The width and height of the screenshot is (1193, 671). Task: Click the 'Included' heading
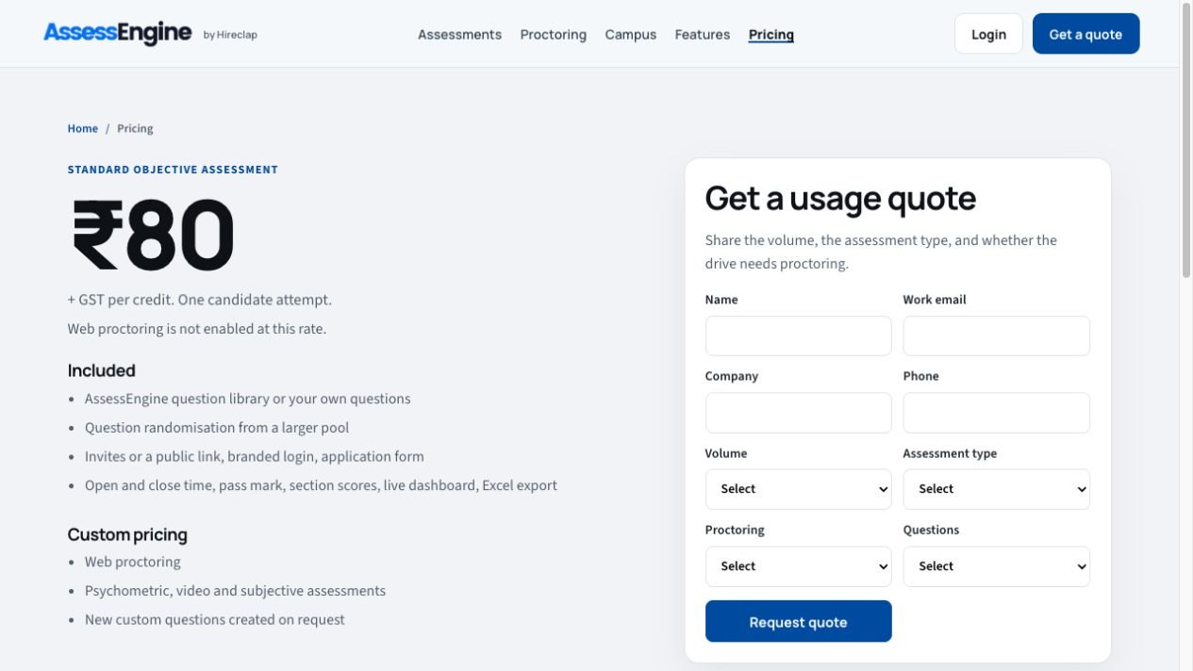pyautogui.click(x=101, y=370)
